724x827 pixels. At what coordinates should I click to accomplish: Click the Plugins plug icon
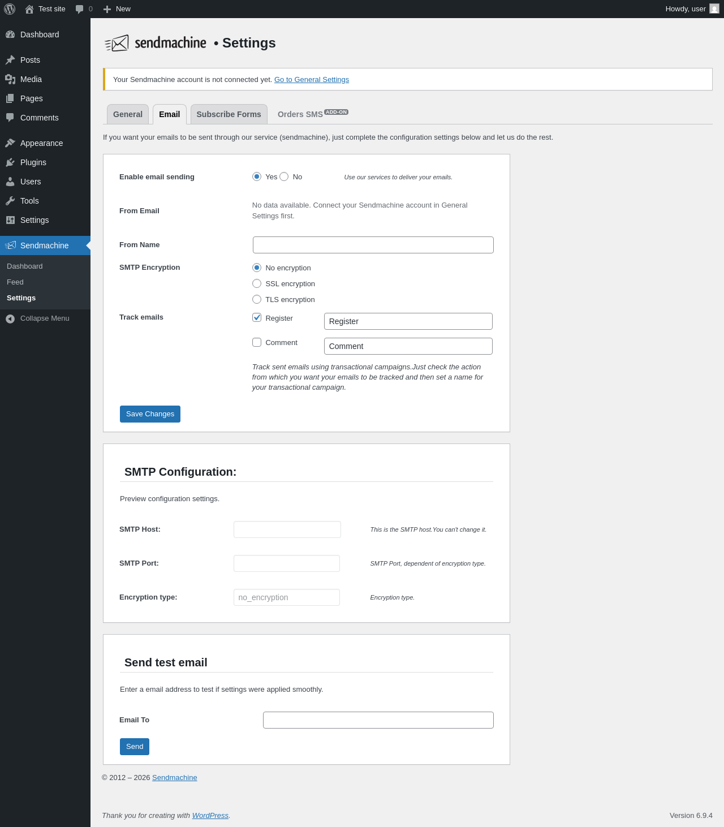point(10,162)
